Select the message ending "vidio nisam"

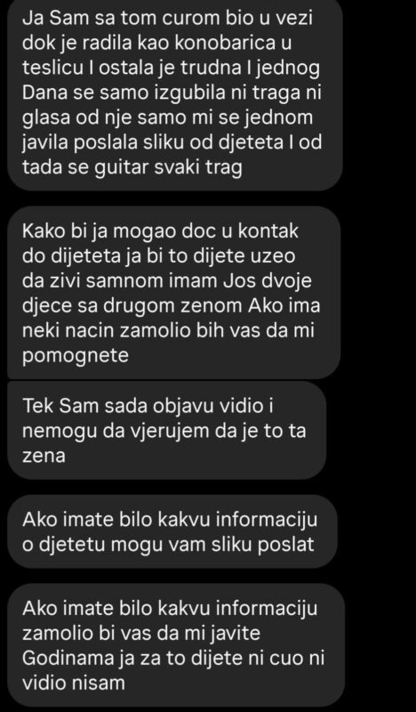pos(176,644)
